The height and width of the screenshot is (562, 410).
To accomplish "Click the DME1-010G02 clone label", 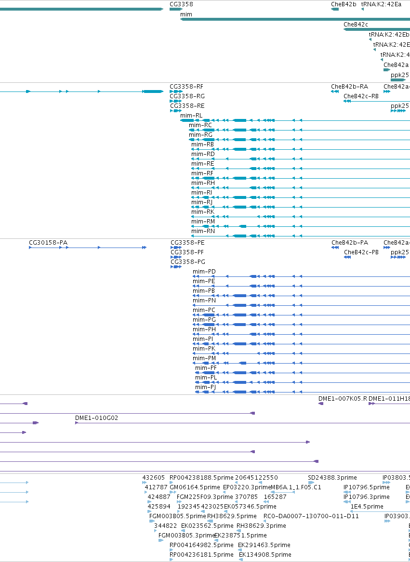I will click(96, 418).
